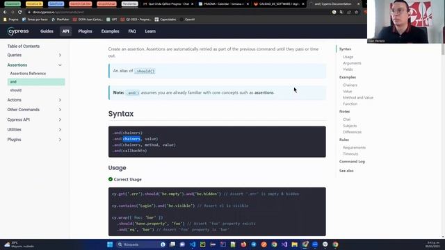Click the translate icon in the address bar

(341, 12)
